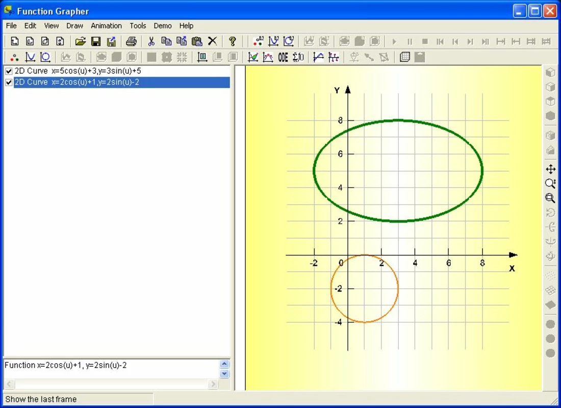Uncheck the x=2cos(u)+1 curve checkbox

tap(9, 82)
